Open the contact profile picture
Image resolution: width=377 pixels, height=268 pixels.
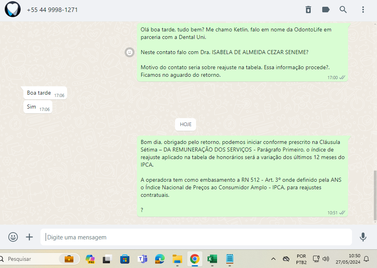tap(13, 10)
